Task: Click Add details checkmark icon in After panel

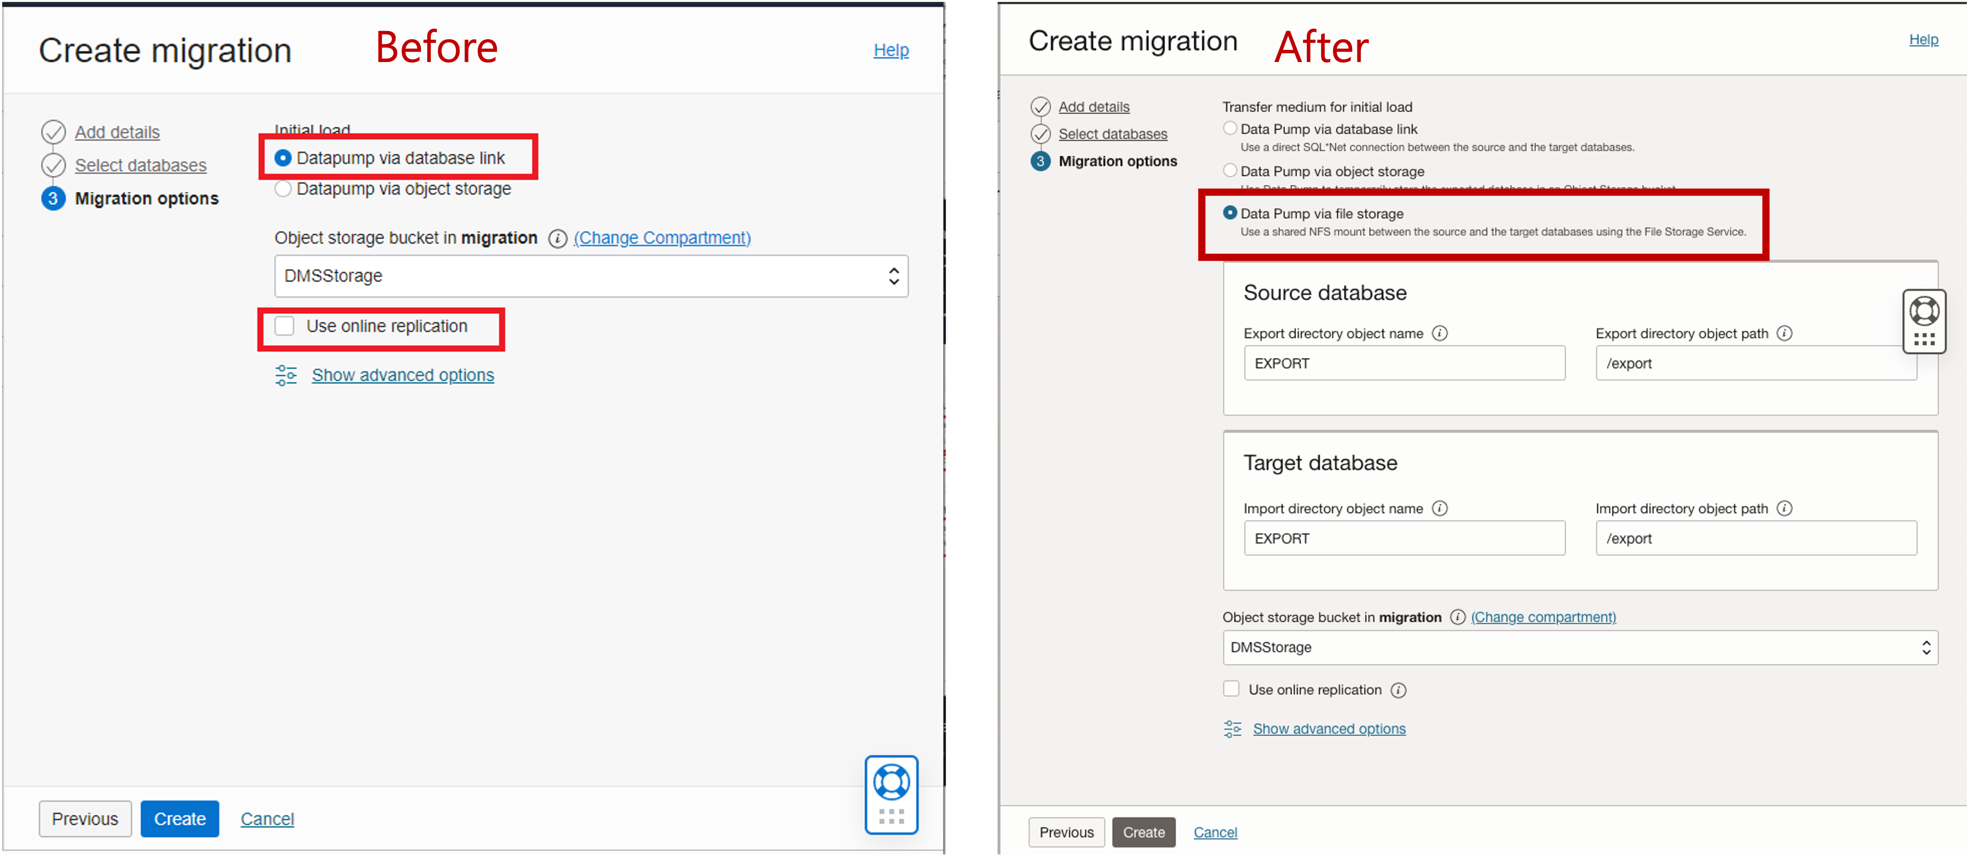Action: 1040,107
